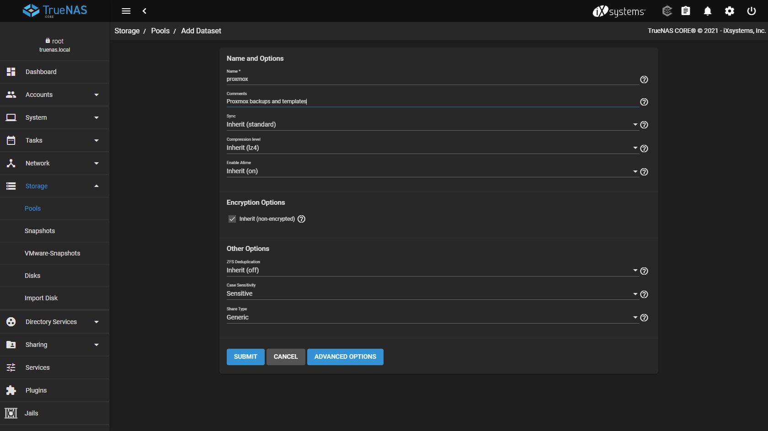The height and width of the screenshot is (431, 768).
Task: Show Advanced Options
Action: pos(345,357)
